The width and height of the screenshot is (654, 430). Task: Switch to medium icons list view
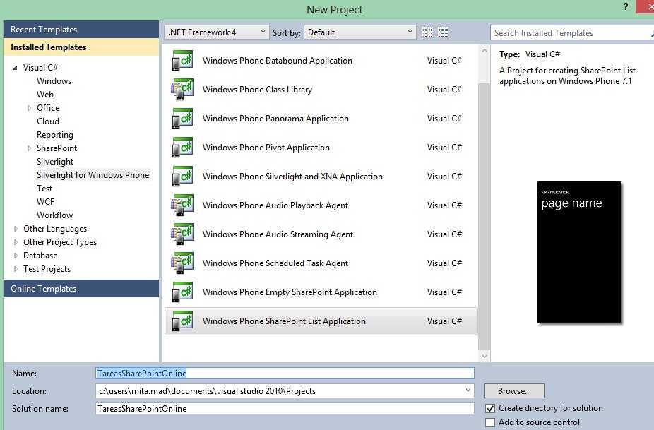tap(443, 32)
